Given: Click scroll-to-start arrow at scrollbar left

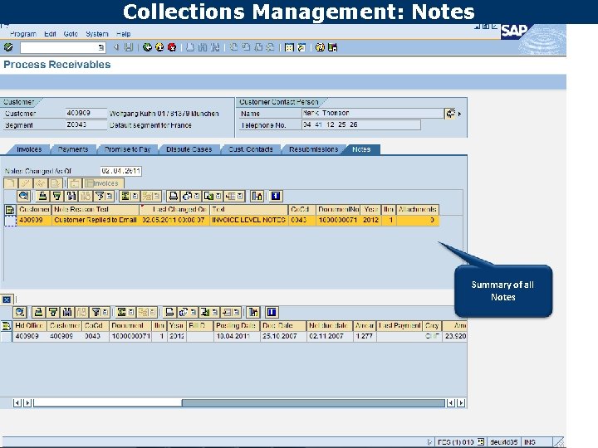Looking at the screenshot, I should (17, 403).
